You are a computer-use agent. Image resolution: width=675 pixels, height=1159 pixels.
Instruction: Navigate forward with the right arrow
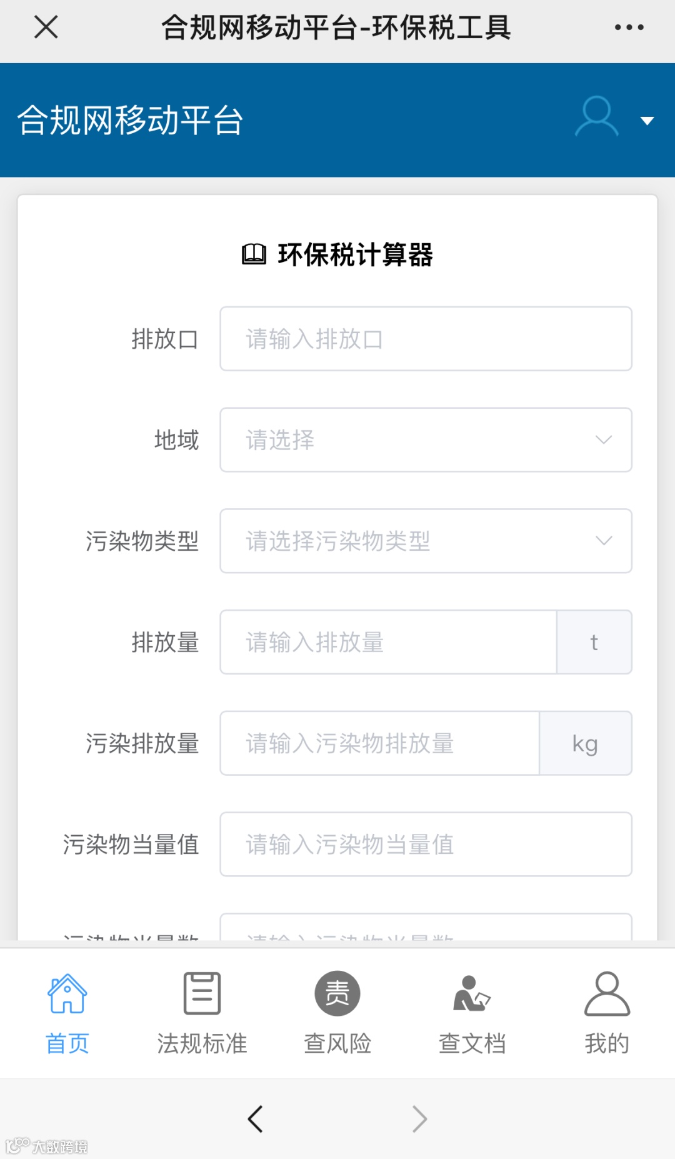[419, 1119]
